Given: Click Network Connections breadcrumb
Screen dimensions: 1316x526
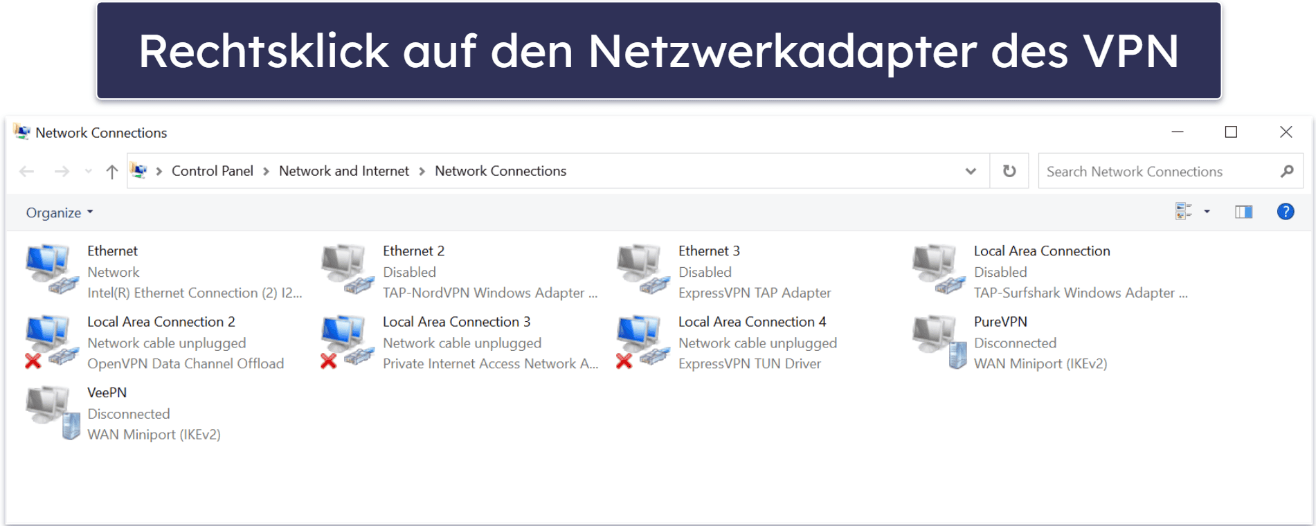Looking at the screenshot, I should tap(501, 171).
